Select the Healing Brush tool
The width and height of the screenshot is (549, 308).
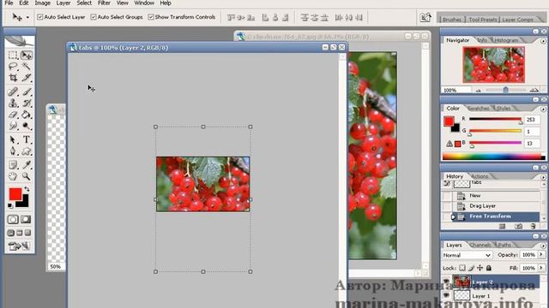point(13,92)
